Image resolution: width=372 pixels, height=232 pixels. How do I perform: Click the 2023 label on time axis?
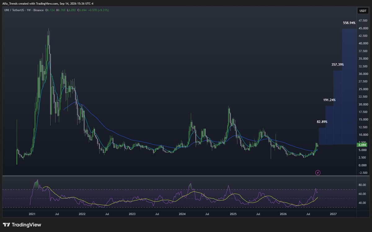(132, 214)
